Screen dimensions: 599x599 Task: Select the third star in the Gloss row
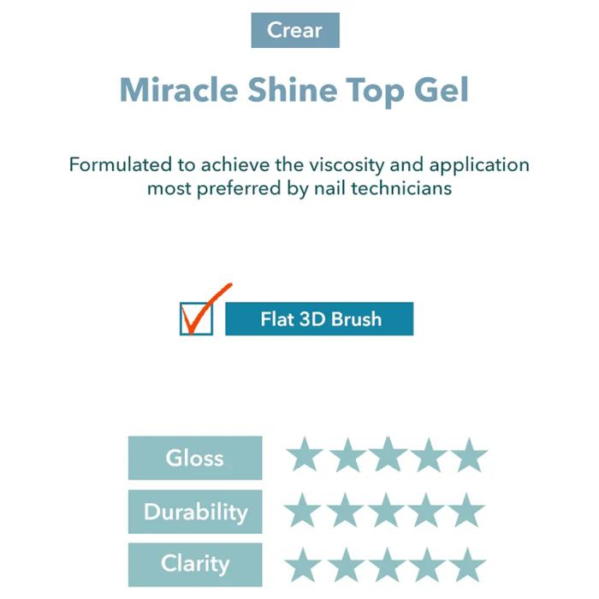(x=388, y=456)
